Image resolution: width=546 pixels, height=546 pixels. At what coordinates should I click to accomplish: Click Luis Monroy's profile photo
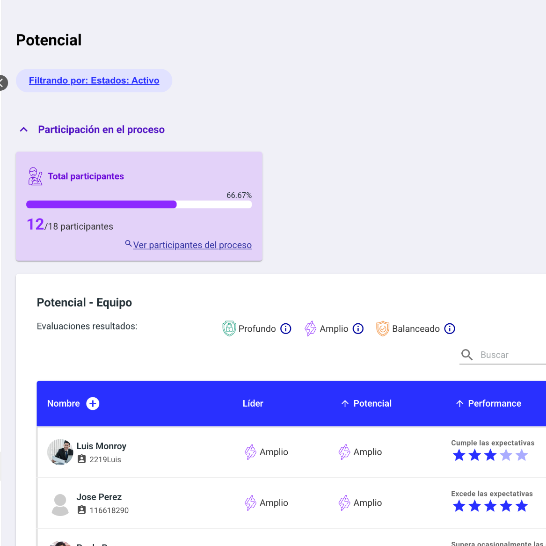(x=60, y=452)
